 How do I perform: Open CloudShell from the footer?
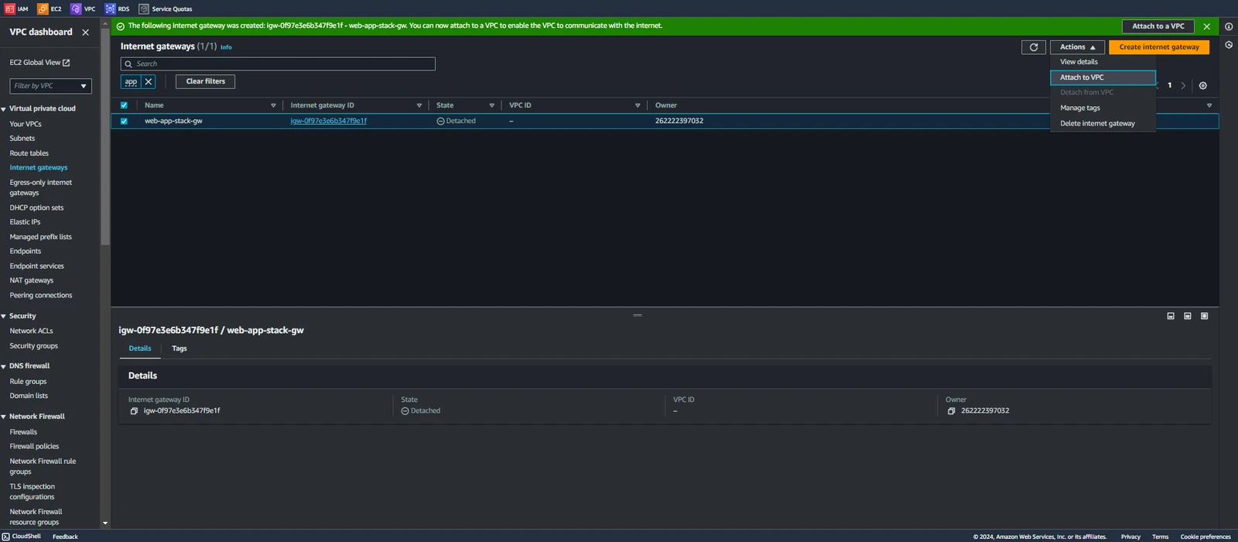click(22, 537)
